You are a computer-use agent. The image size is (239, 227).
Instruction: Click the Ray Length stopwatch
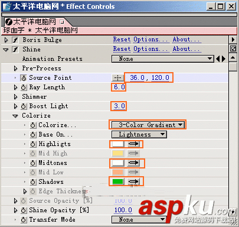[24, 87]
